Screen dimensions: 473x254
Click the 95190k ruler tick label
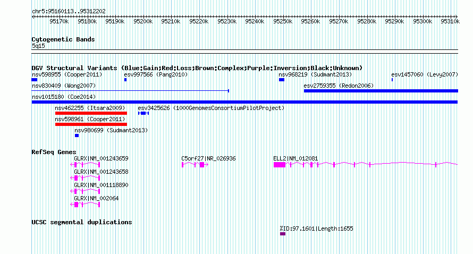pyautogui.click(x=115, y=21)
